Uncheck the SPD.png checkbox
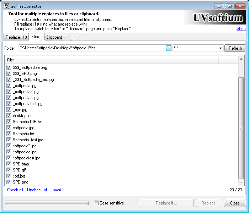249x213 pixels. (9, 182)
